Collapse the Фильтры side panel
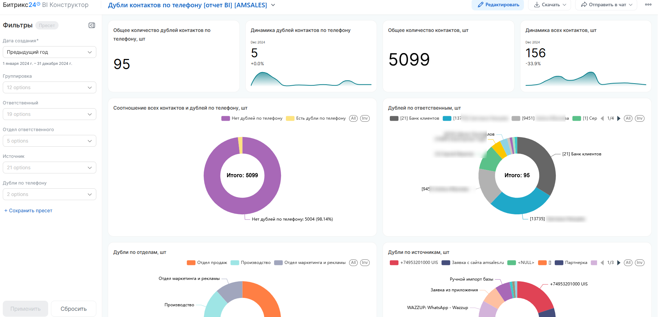Viewport: 658px width, 317px height. [x=92, y=25]
